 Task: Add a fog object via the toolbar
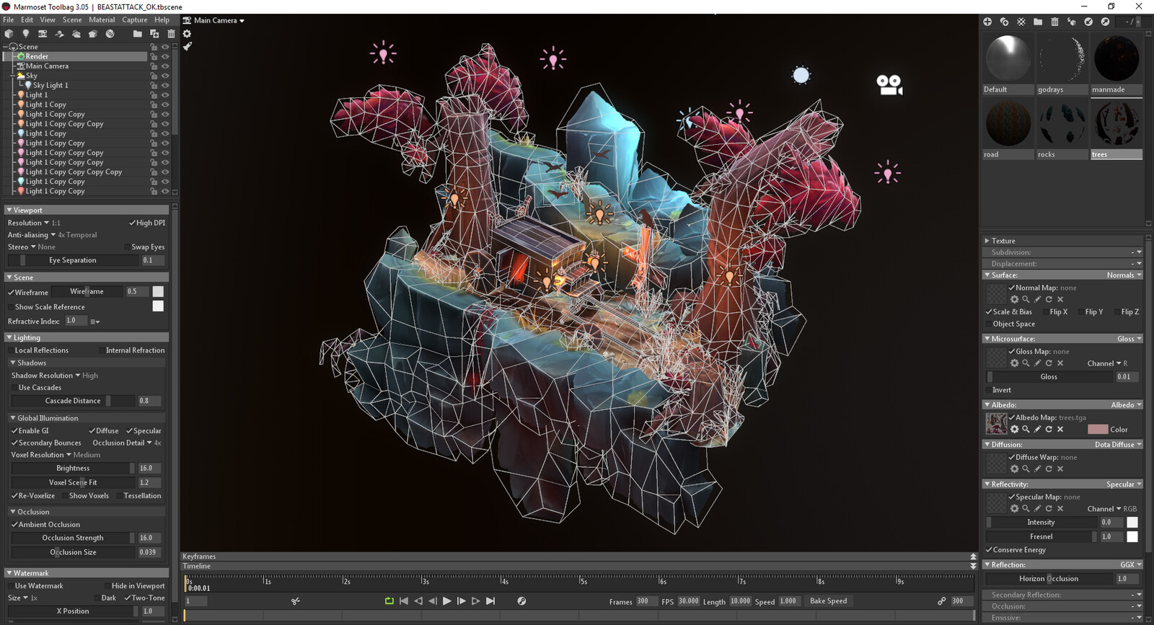pos(92,34)
